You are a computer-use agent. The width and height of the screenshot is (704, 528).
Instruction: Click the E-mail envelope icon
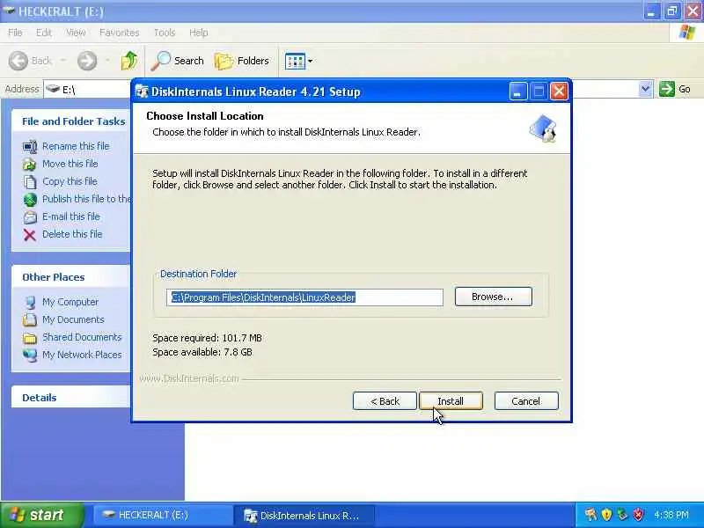pos(30,217)
